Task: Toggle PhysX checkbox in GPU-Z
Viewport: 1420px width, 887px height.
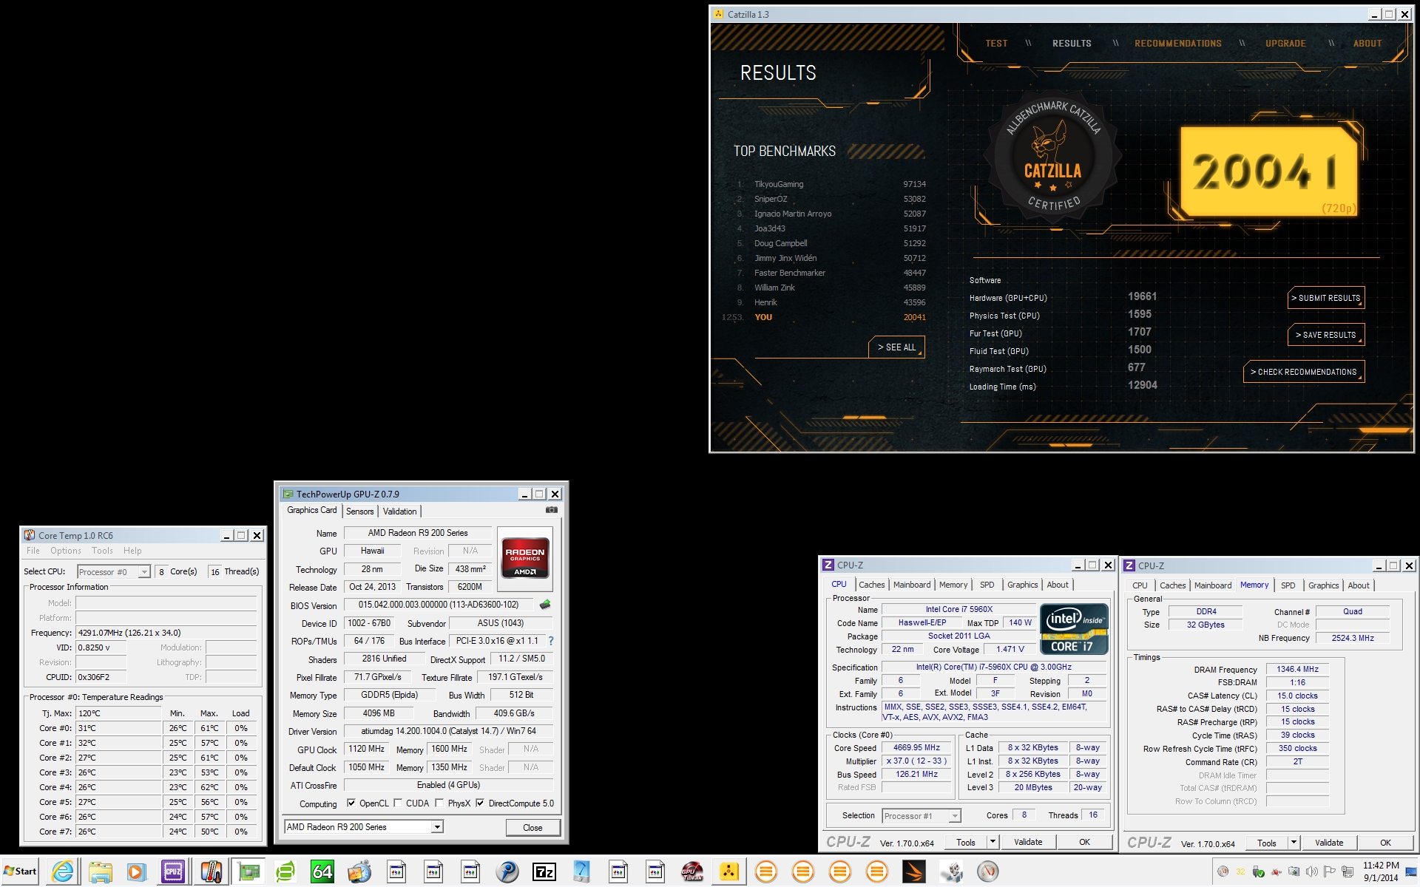Action: click(x=439, y=803)
